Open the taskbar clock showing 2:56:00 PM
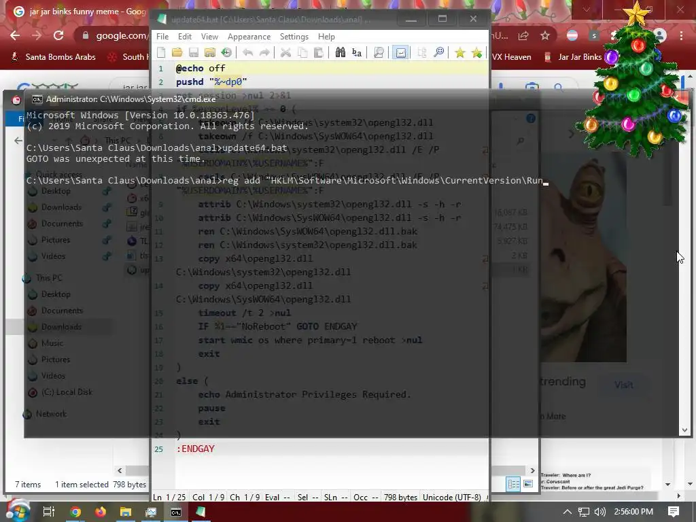Viewport: 696px width, 522px height. (633, 512)
